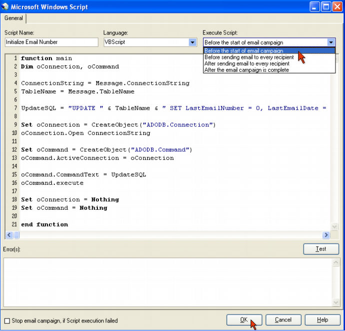
Task: Click the UpdateSQL statement on line 7
Action: pos(174,108)
